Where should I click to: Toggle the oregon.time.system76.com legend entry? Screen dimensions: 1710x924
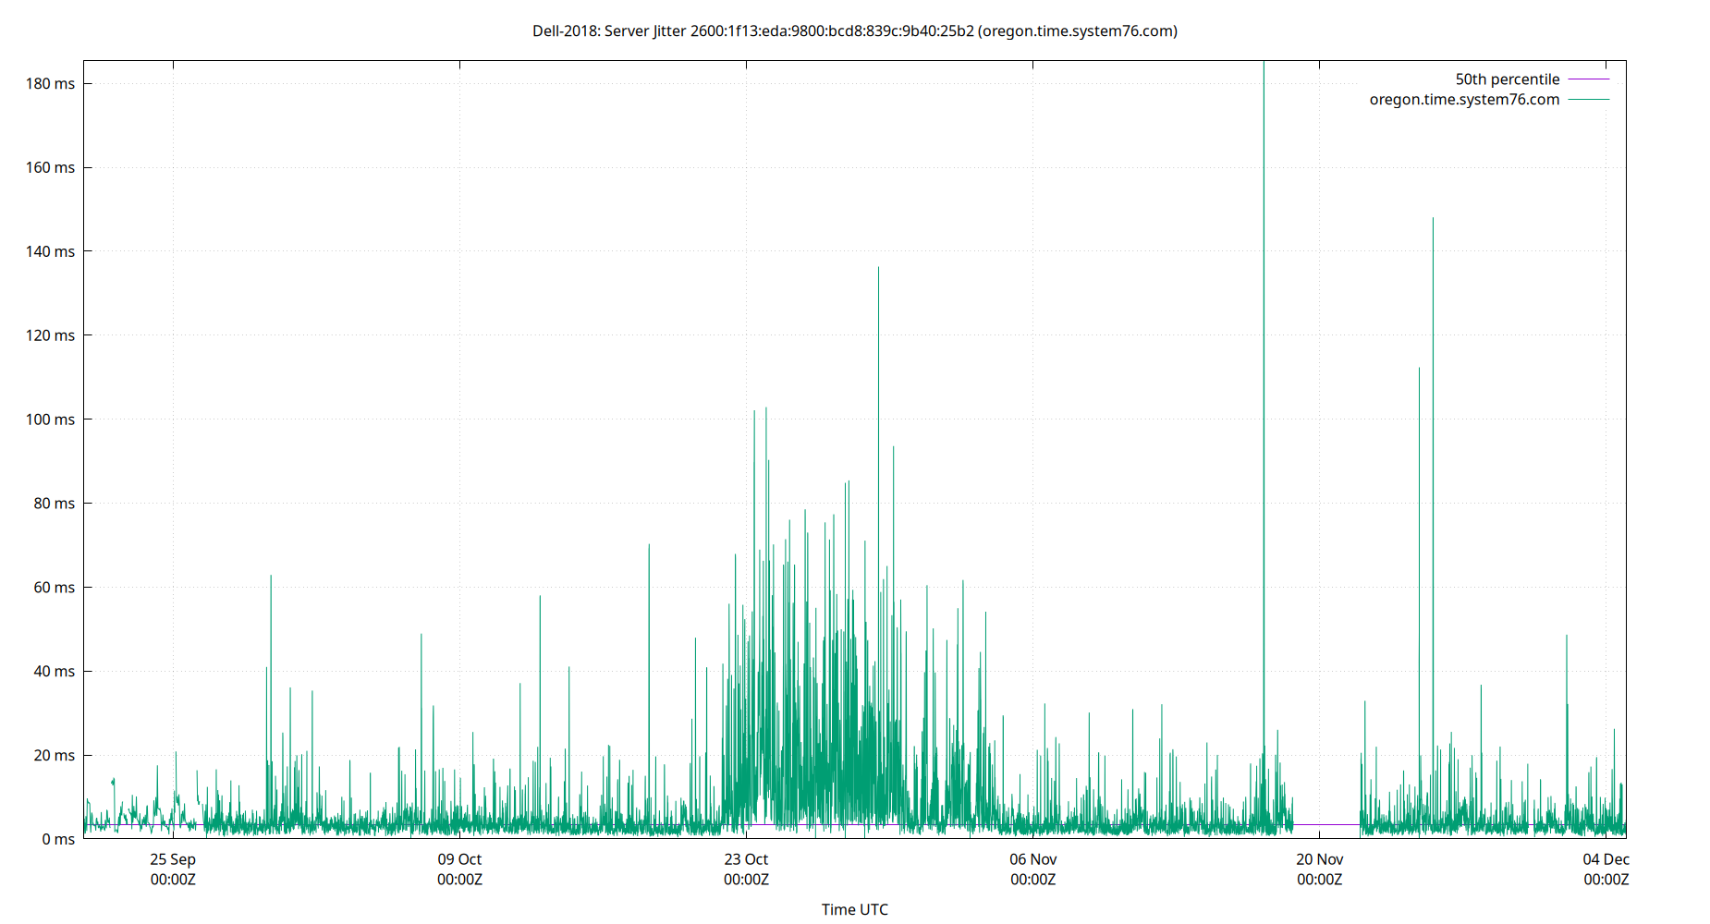pos(1464,99)
